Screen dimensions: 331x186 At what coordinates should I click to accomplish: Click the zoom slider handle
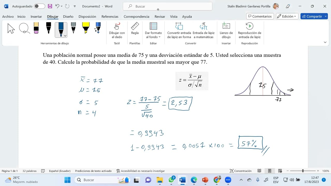click(303, 171)
